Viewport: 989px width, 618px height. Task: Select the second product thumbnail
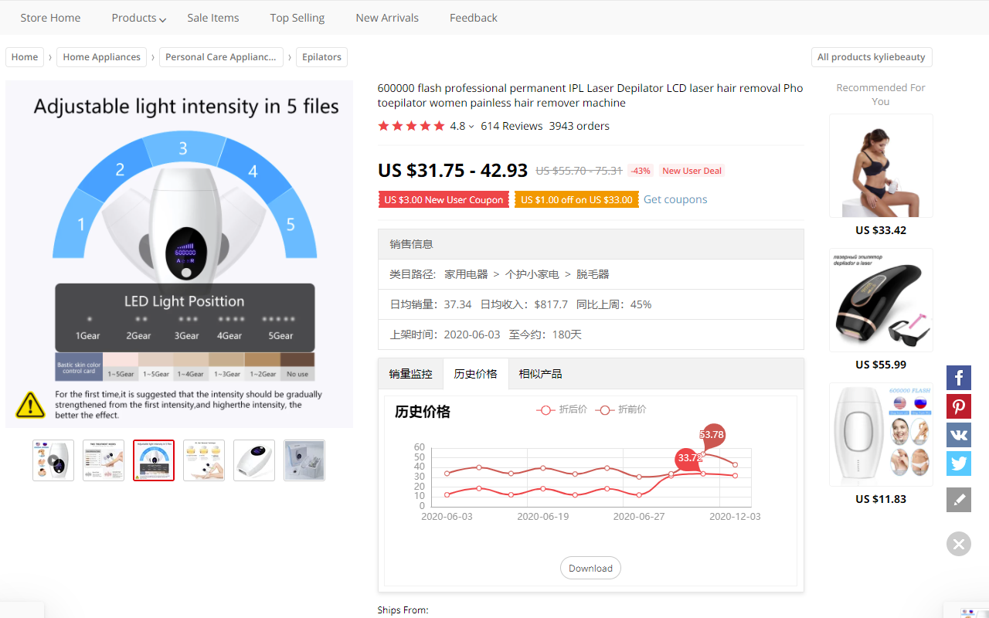[x=104, y=460]
